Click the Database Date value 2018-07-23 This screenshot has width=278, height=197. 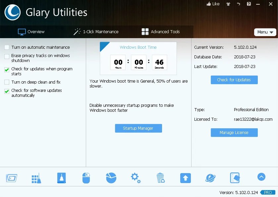click(245, 57)
